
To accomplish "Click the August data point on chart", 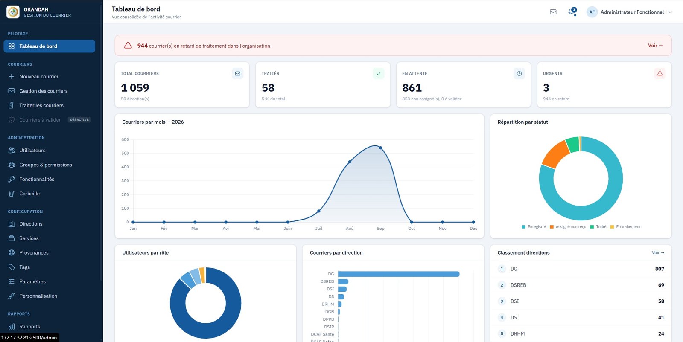I will pyautogui.click(x=350, y=162).
